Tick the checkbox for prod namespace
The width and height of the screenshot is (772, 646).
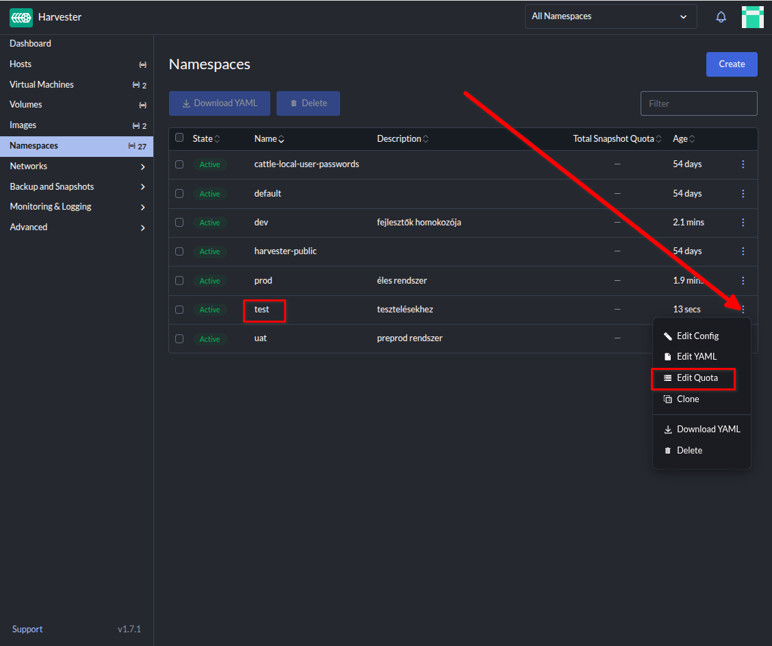(x=179, y=280)
